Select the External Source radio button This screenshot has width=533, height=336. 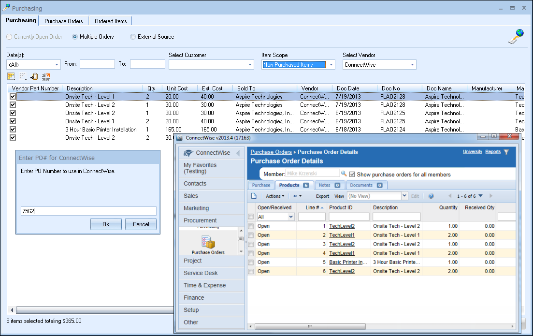133,37
